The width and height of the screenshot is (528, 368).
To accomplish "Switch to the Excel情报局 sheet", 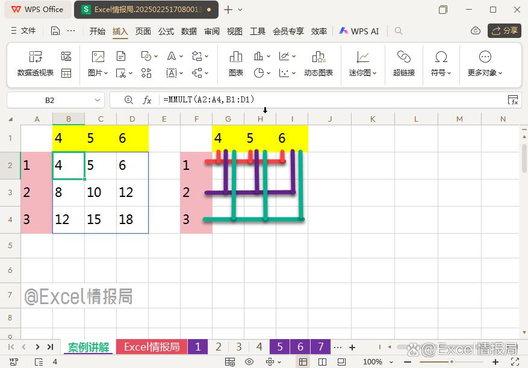I will (x=151, y=347).
